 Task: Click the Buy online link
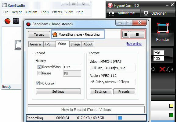pos(134,44)
